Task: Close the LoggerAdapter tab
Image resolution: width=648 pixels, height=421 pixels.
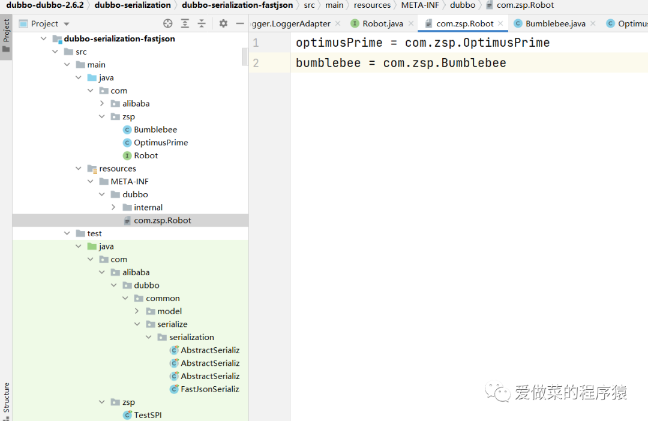Action: [338, 23]
